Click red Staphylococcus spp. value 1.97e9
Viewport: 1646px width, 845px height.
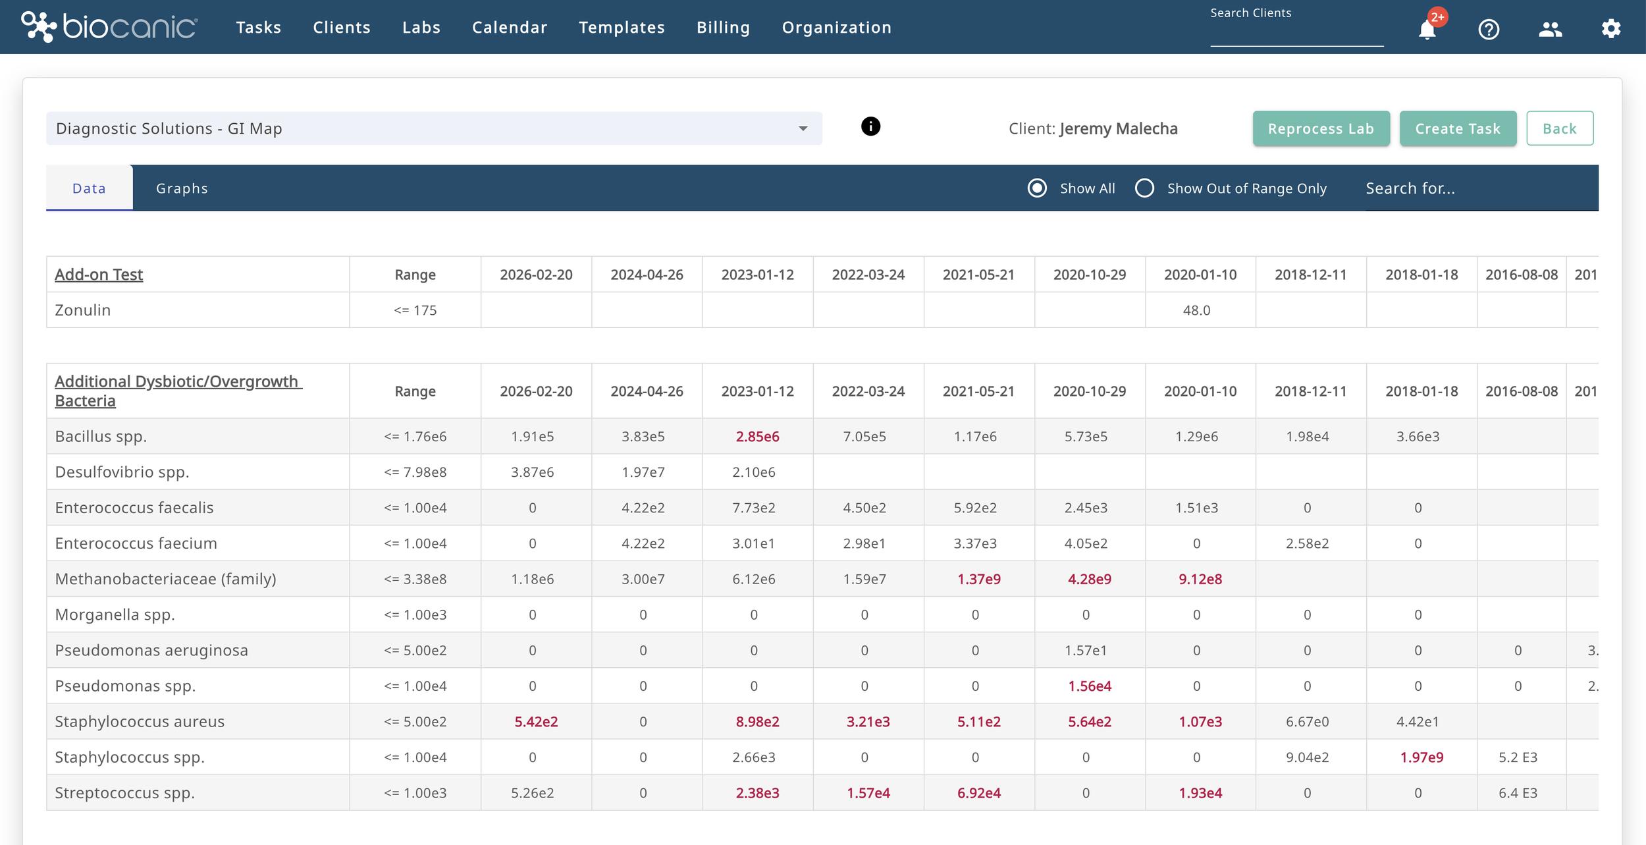(1421, 757)
